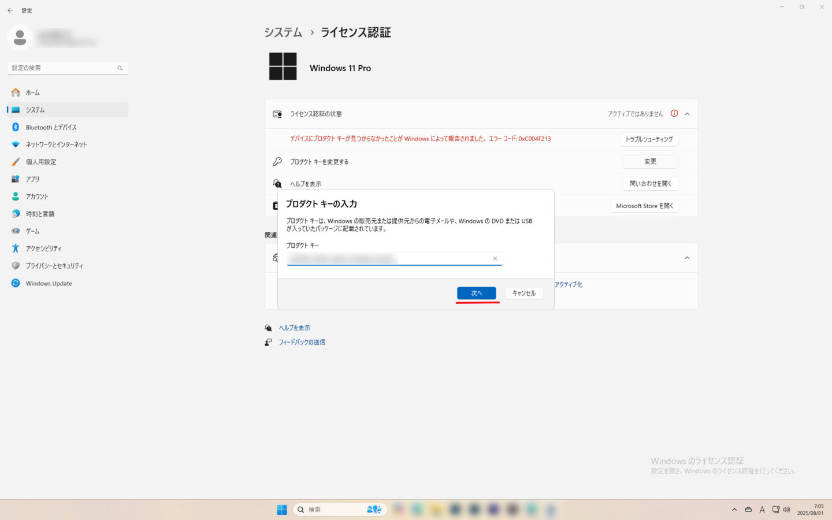The height and width of the screenshot is (520, 832).
Task: Collapse the related section chevron behind dialog
Action: tap(687, 258)
